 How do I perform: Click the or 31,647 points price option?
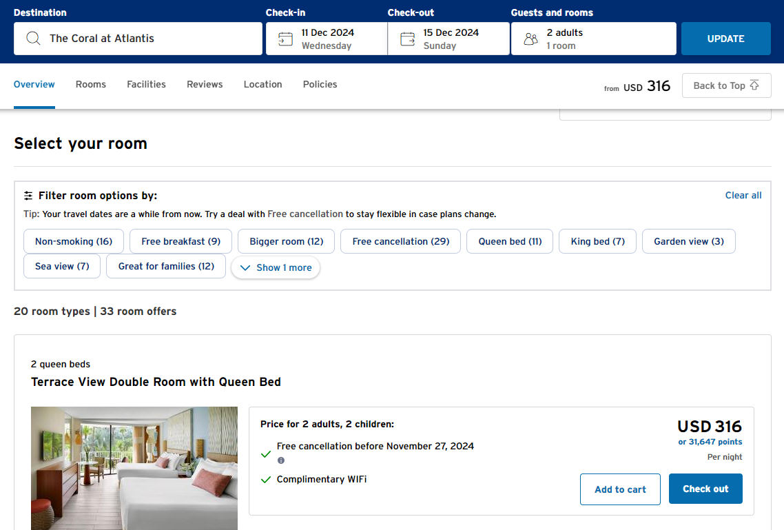[710, 441]
